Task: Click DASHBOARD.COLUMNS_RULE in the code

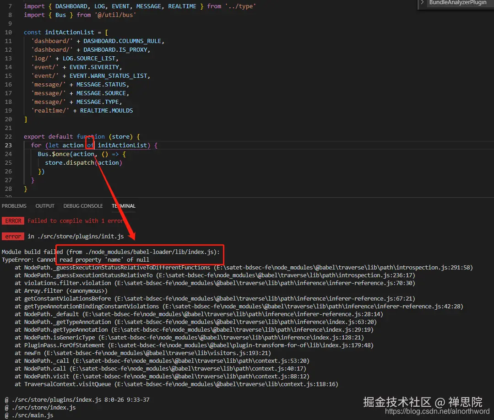Action: [x=122, y=41]
